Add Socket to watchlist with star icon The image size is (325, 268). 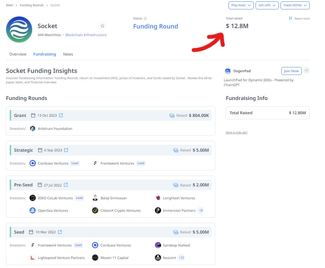point(102,26)
